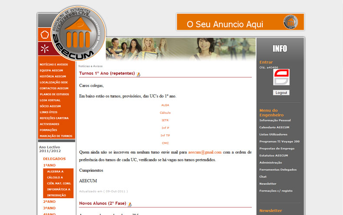This screenshot has height=215, width=343.
Task: Click the AEECUM circular logo
Action: [x=78, y=33]
